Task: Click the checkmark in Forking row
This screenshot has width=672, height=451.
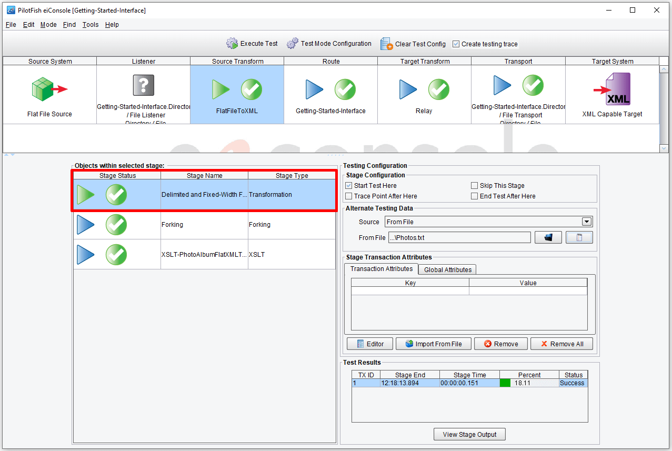Action: [116, 225]
